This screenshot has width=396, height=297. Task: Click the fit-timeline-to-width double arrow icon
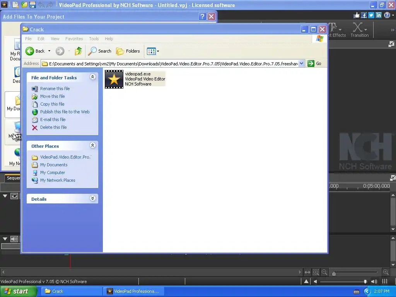point(307,272)
